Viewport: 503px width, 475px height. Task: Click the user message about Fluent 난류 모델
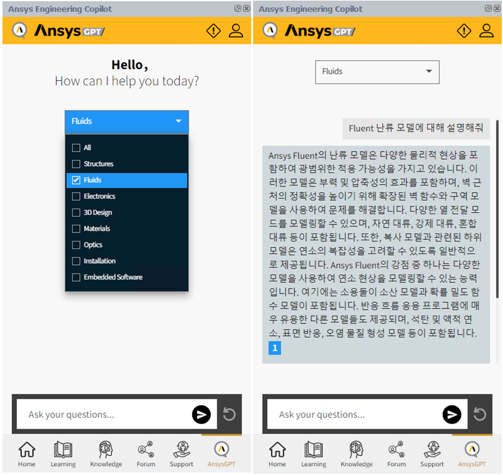tap(416, 129)
